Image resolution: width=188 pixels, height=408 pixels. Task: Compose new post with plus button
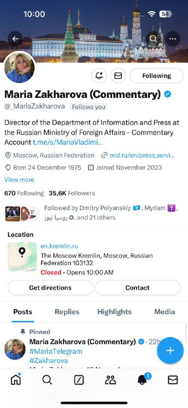point(170,350)
